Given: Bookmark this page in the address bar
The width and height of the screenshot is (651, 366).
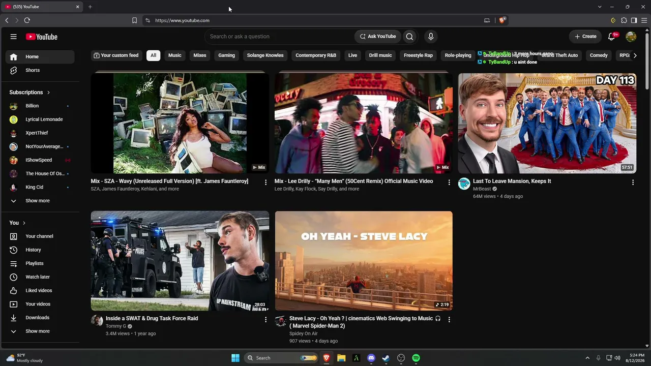Looking at the screenshot, I should [x=134, y=20].
